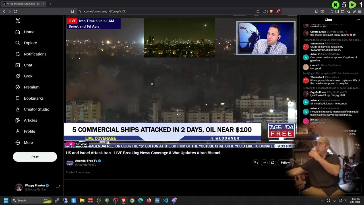
Task: Reload the page with the refresh icon
Action: pyautogui.click(x=15, y=11)
